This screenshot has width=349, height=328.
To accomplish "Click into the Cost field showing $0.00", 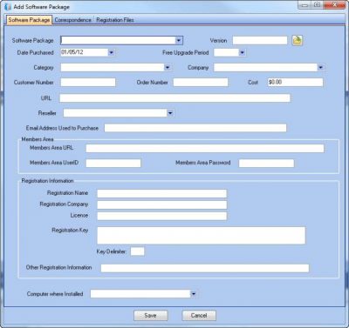I will [x=295, y=83].
